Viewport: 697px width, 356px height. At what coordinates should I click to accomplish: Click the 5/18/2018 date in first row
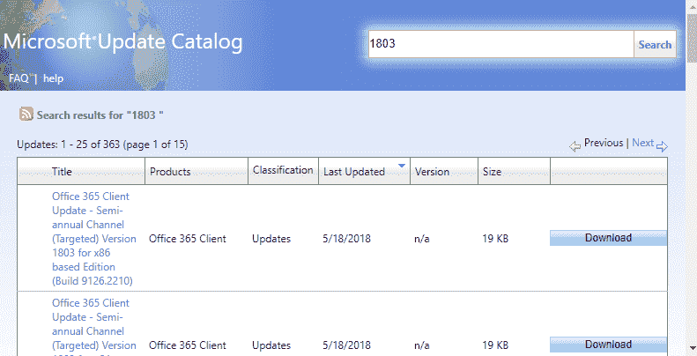346,239
